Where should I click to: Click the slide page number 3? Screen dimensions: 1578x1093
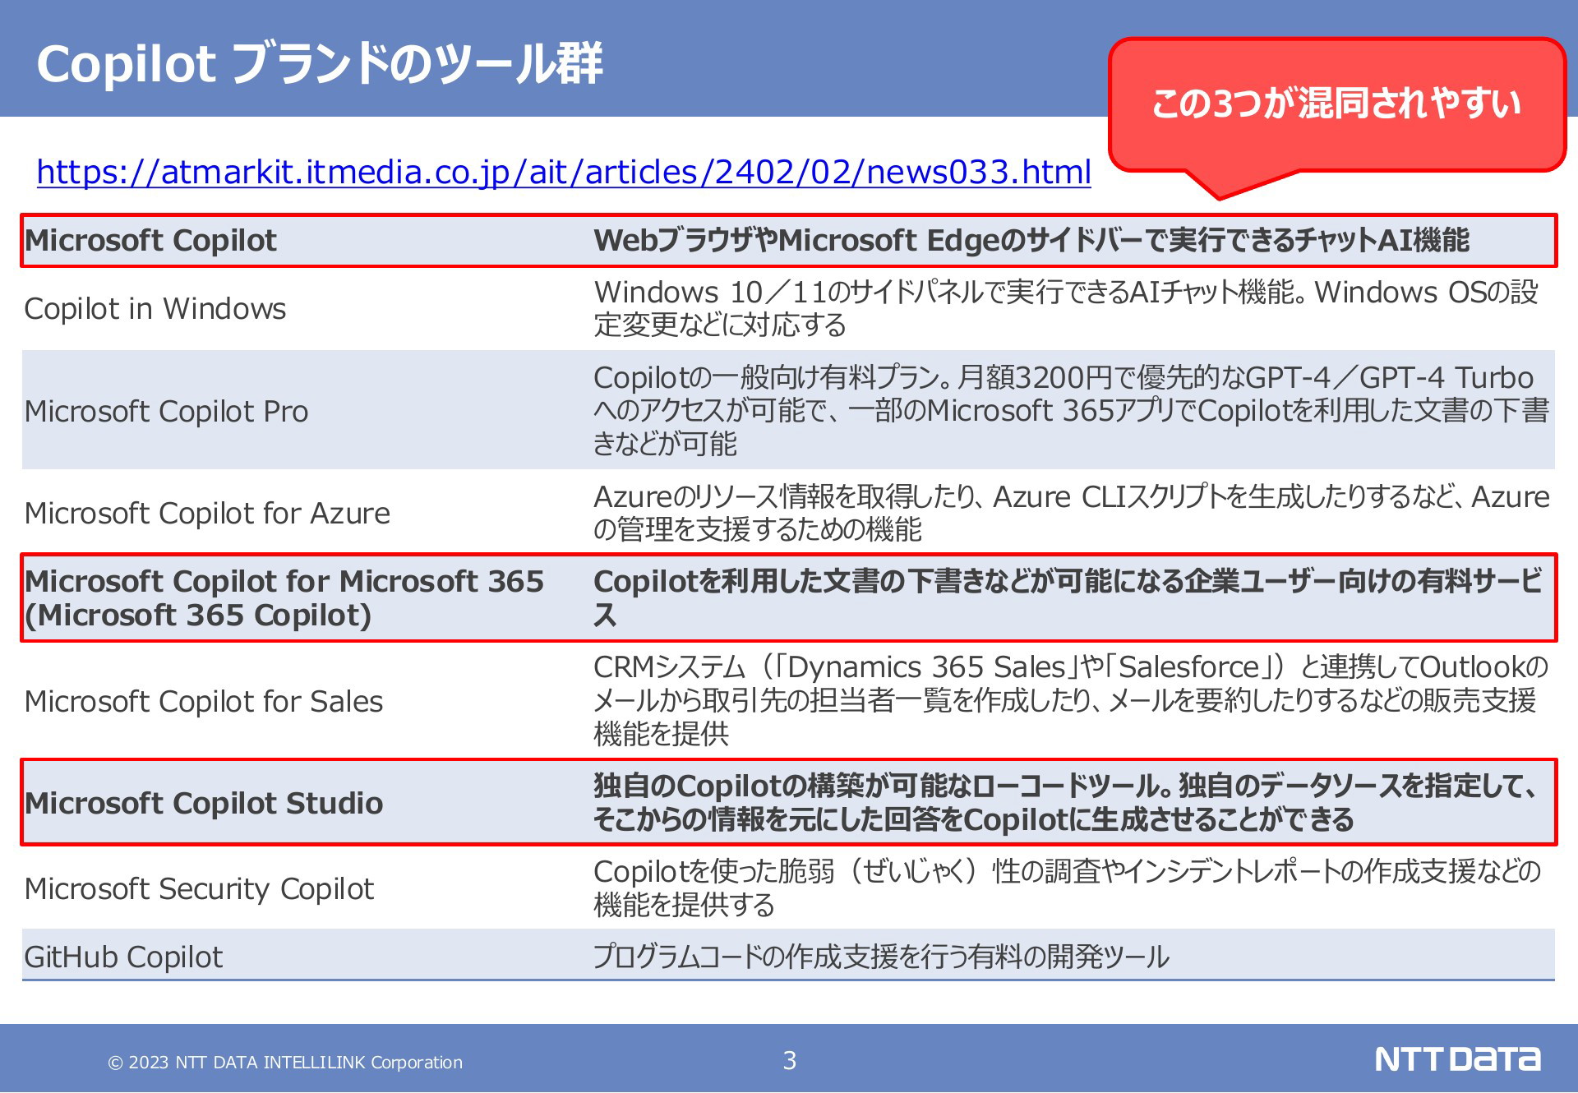(789, 1061)
